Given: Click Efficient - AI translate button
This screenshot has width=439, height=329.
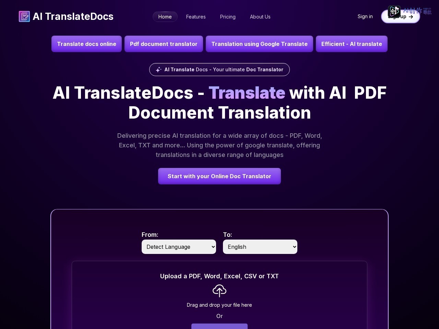Looking at the screenshot, I should (x=352, y=44).
